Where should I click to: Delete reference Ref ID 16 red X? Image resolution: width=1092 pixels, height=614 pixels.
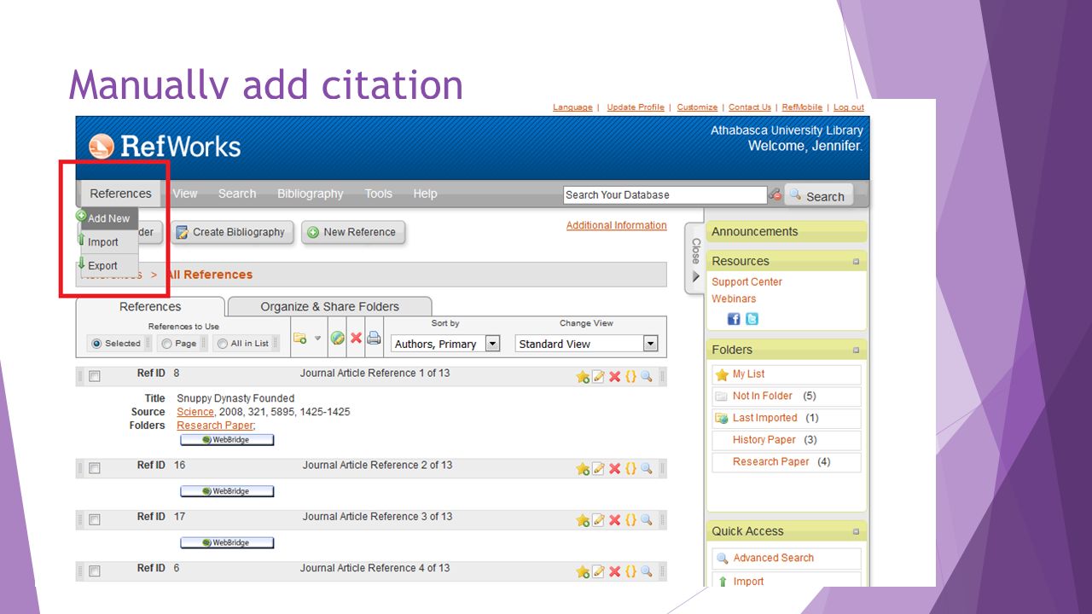(614, 468)
